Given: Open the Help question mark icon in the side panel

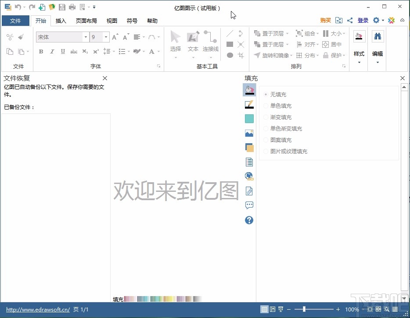Looking at the screenshot, I should (x=249, y=220).
